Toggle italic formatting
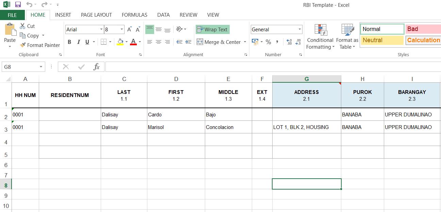Viewport: 441px width, 212px height. [x=79, y=42]
